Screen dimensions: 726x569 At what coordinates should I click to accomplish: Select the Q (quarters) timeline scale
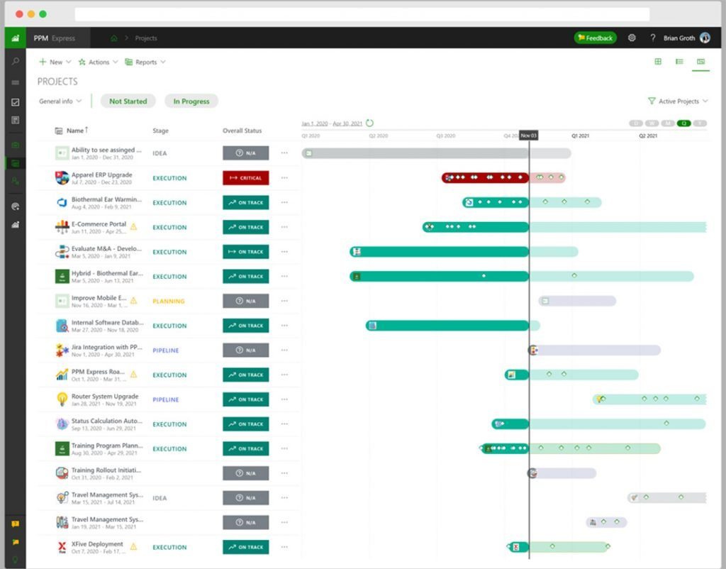[684, 123]
